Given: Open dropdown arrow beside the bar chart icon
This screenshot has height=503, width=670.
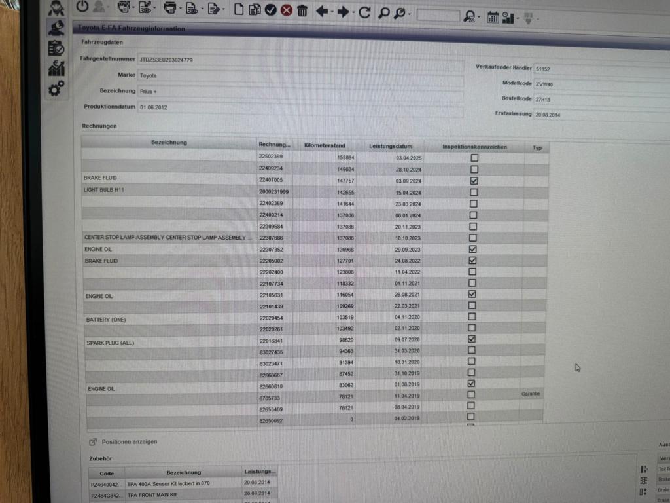Looking at the screenshot, I should [518, 18].
